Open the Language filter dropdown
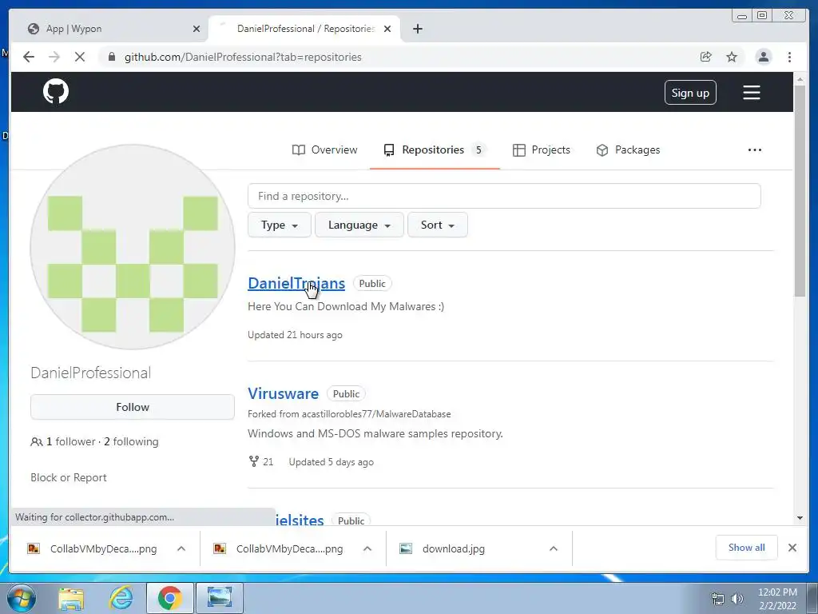Viewport: 818px width, 614px height. (359, 225)
